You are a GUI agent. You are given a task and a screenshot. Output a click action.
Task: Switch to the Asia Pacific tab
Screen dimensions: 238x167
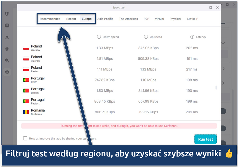(105, 19)
